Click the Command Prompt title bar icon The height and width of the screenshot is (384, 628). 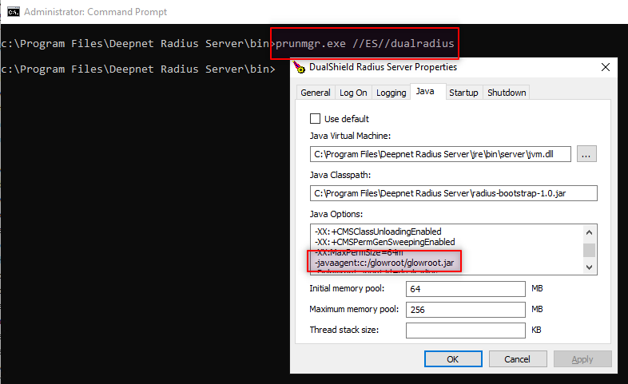(14, 10)
